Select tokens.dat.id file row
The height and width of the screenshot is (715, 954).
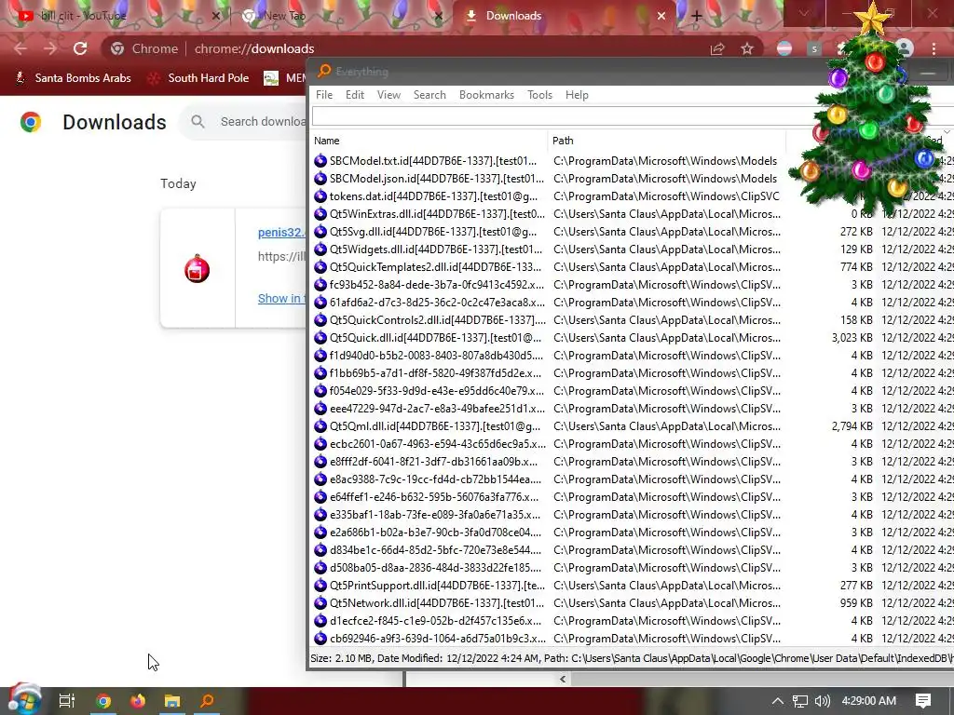(632, 196)
